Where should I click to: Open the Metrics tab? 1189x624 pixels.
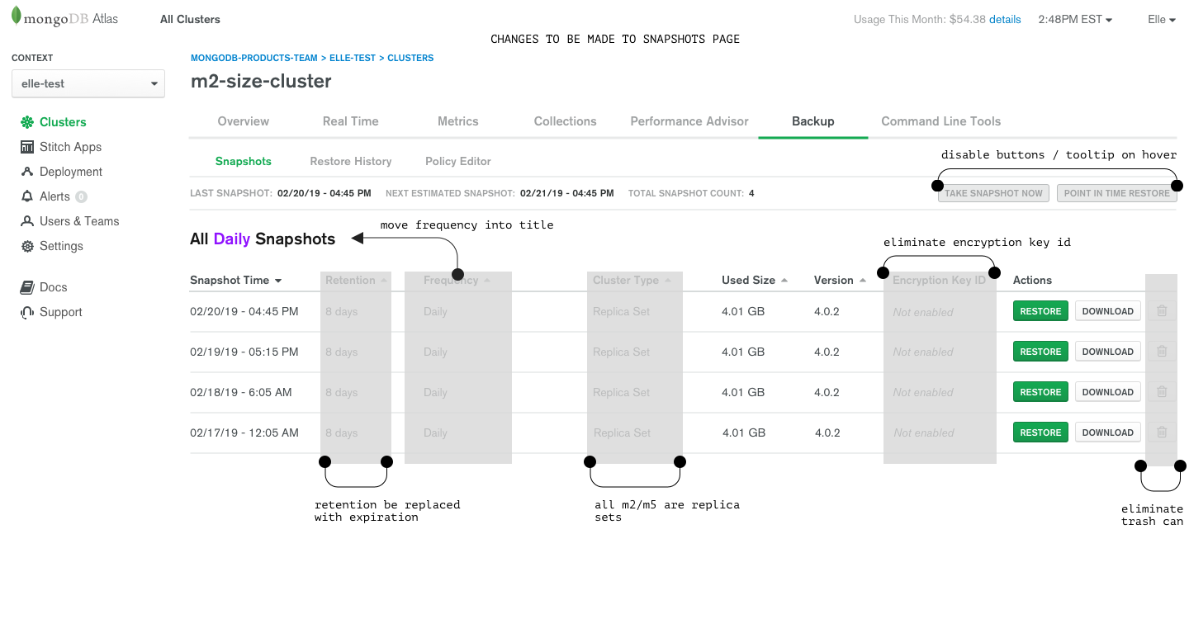click(457, 121)
